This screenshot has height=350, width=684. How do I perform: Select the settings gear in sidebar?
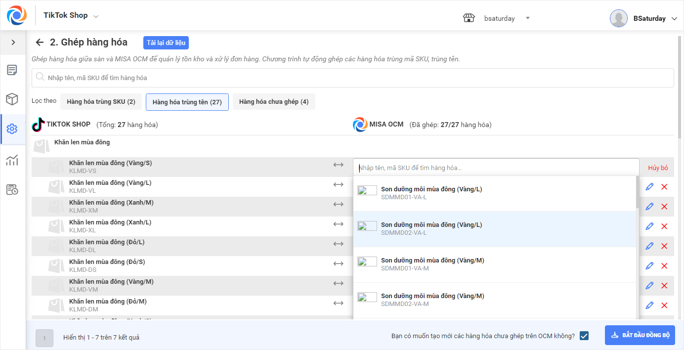tap(12, 129)
